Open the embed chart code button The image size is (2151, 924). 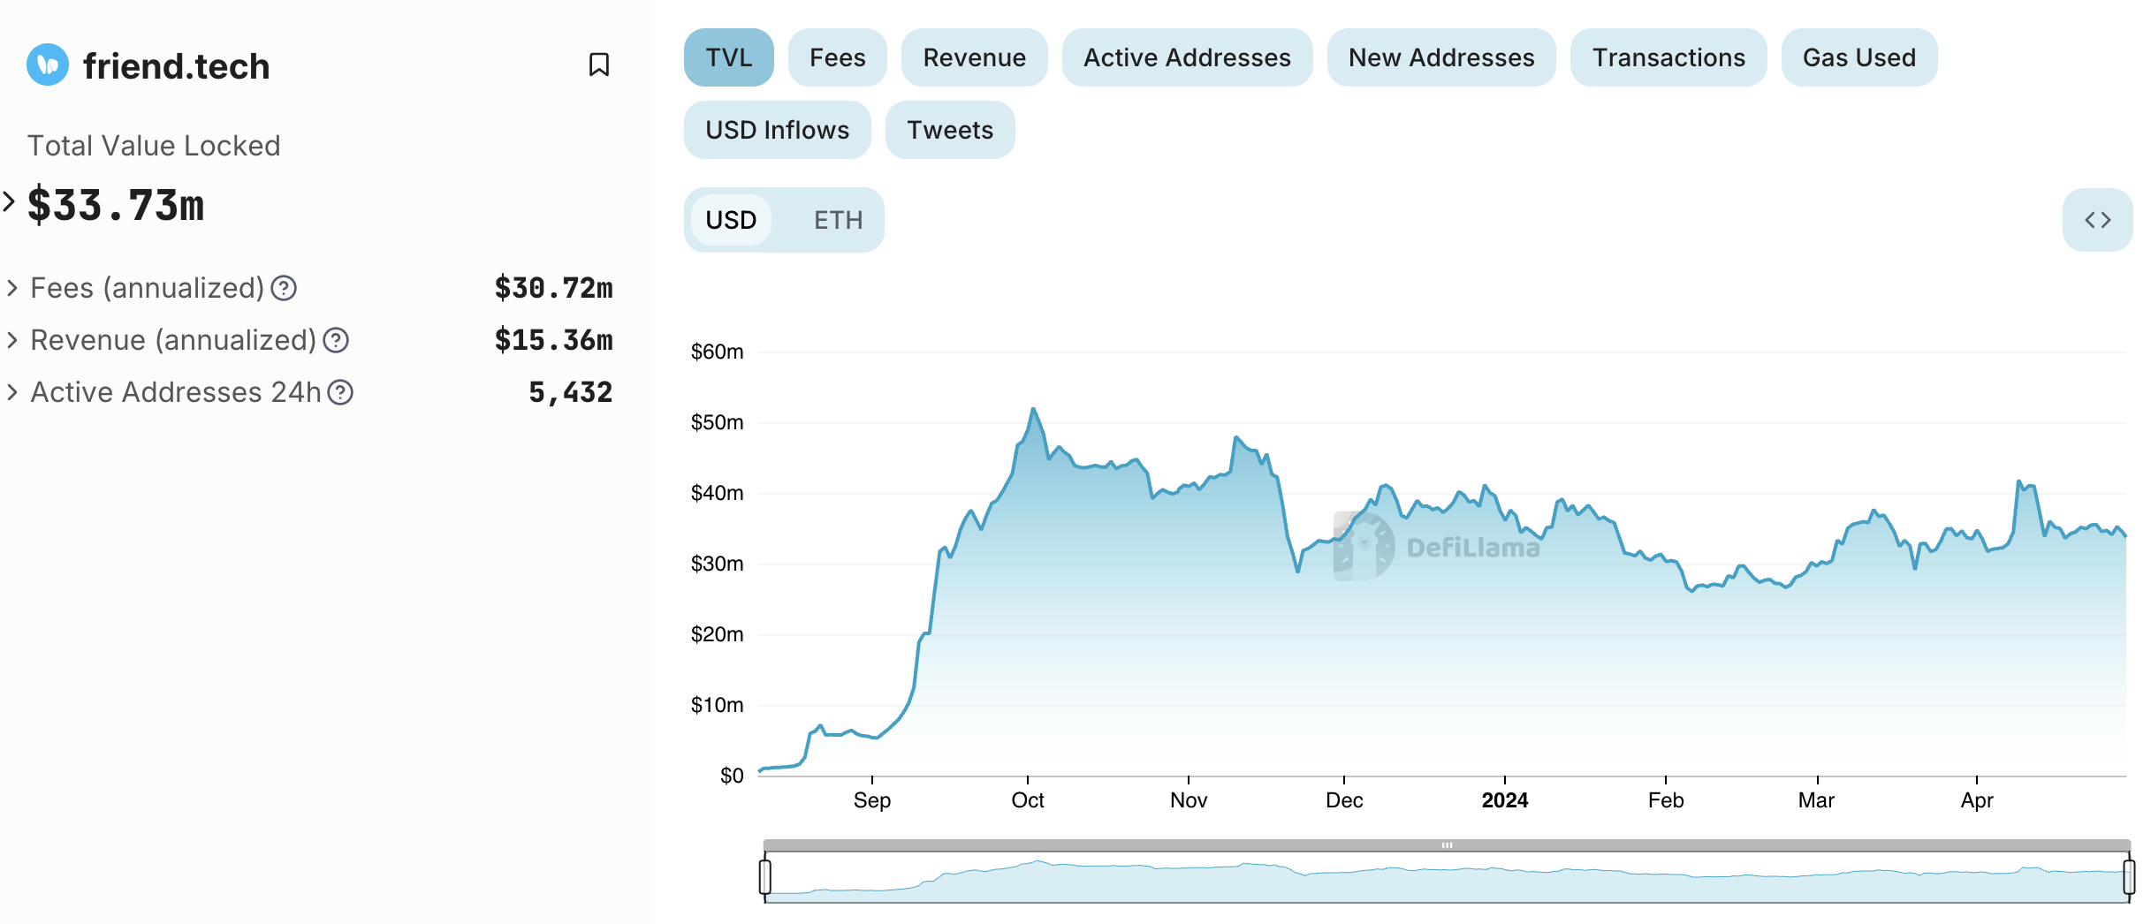click(x=2097, y=220)
